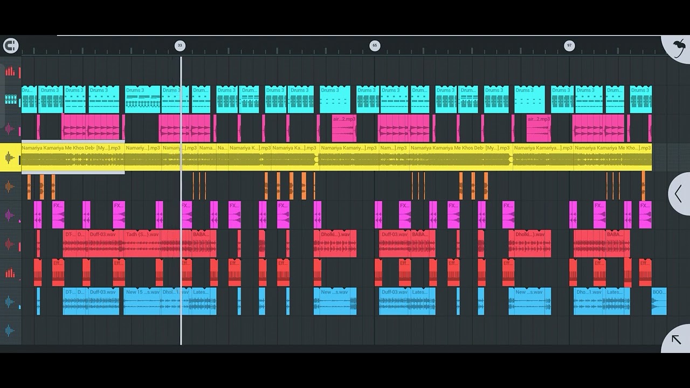Select the blue Dho...1.wav clip
Screen dimensions: 690x388
coord(589,301)
